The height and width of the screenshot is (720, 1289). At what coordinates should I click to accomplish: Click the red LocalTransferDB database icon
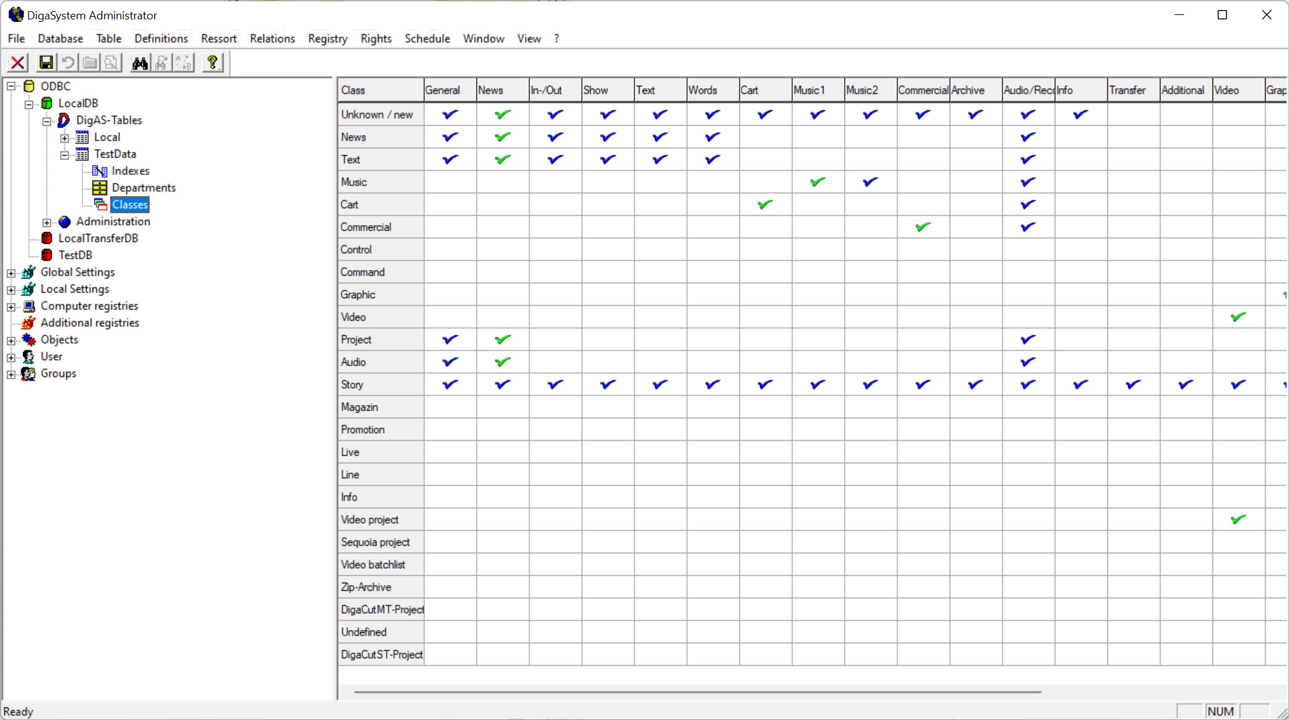[x=47, y=238]
